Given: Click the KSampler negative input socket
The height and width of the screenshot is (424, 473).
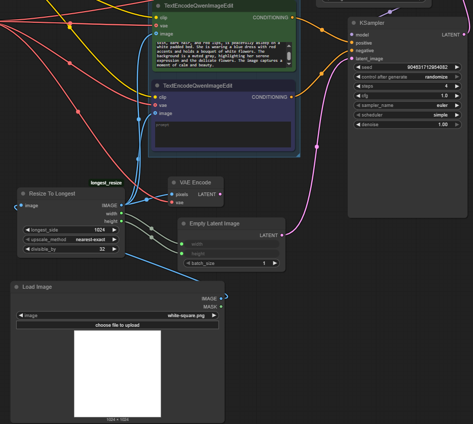Looking at the screenshot, I should click(x=352, y=51).
